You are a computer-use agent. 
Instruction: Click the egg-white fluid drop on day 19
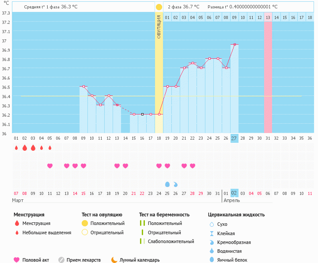(x=167, y=184)
